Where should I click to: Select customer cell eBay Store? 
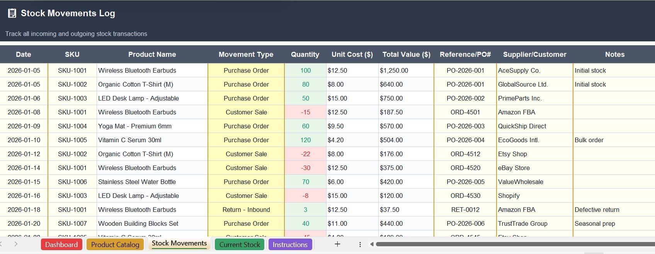(535, 168)
